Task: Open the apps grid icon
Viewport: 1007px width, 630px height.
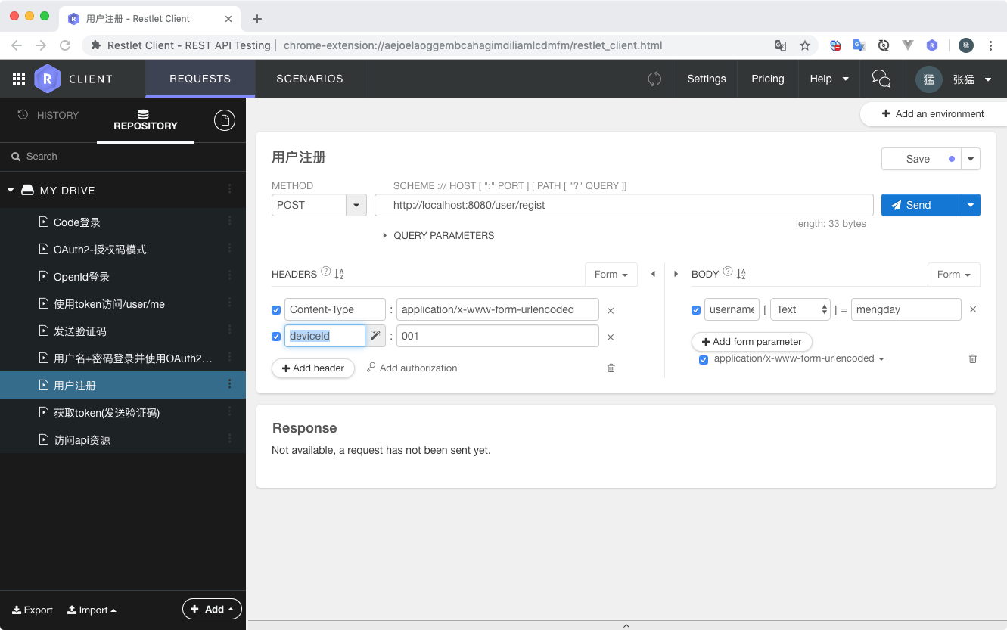Action: tap(19, 79)
